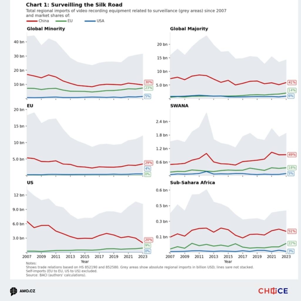Select the 22% green label in Sub-Sahara Africa
Image resolution: width=301 pixels, height=301 pixels.
pos(292,243)
